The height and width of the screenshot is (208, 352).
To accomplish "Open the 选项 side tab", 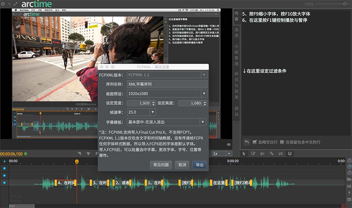I will click(236, 32).
